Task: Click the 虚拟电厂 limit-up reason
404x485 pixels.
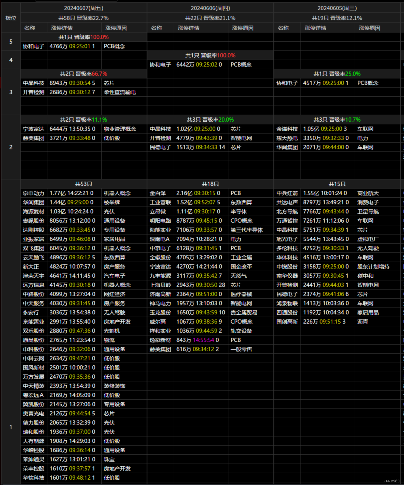Action: (x=368, y=239)
